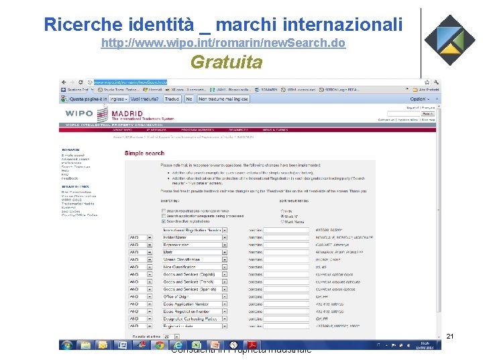Select the Mark Name sort radio button
483x362 pixels.
[x=282, y=222]
